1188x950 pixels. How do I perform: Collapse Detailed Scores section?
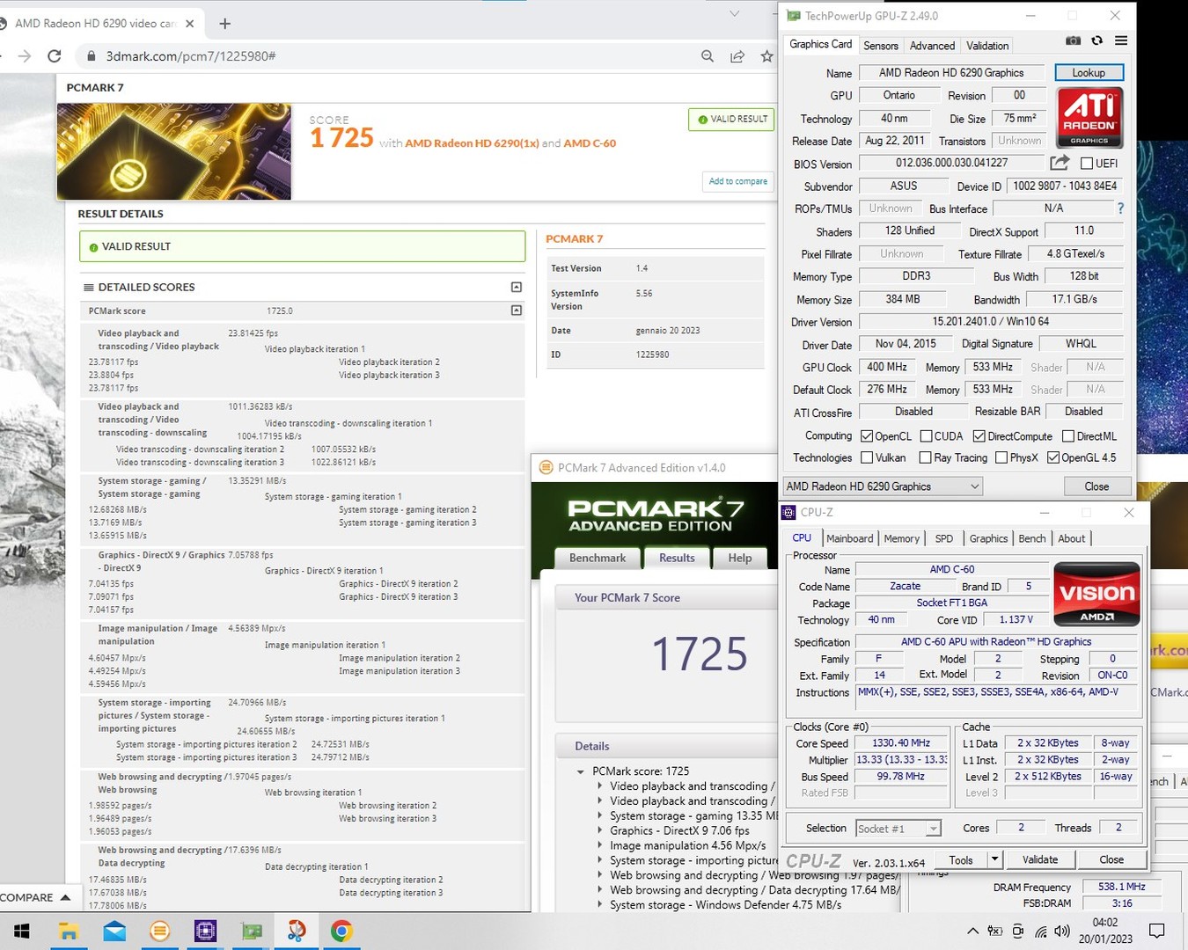tap(517, 287)
